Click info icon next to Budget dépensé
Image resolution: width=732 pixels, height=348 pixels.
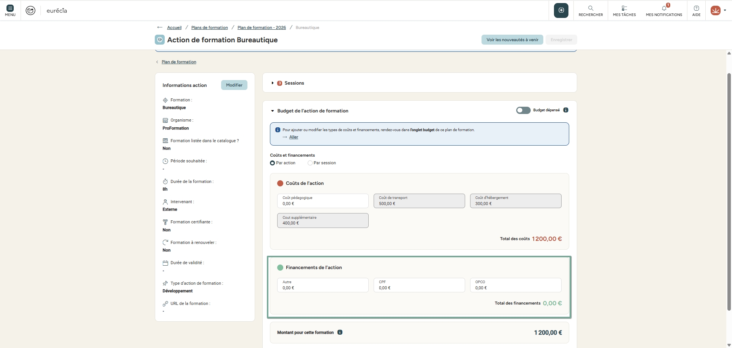(566, 110)
